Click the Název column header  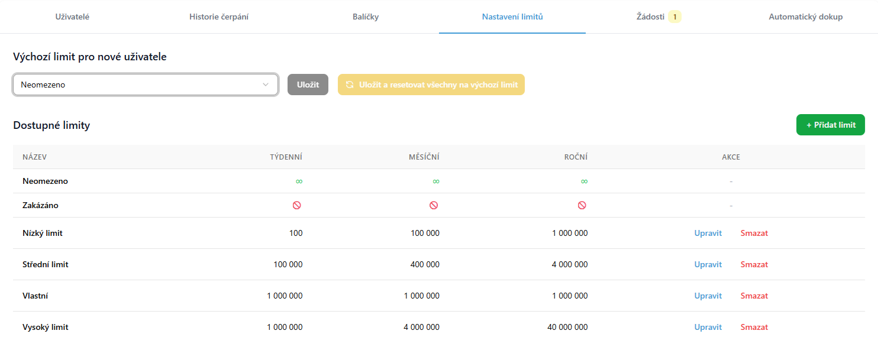click(x=34, y=157)
